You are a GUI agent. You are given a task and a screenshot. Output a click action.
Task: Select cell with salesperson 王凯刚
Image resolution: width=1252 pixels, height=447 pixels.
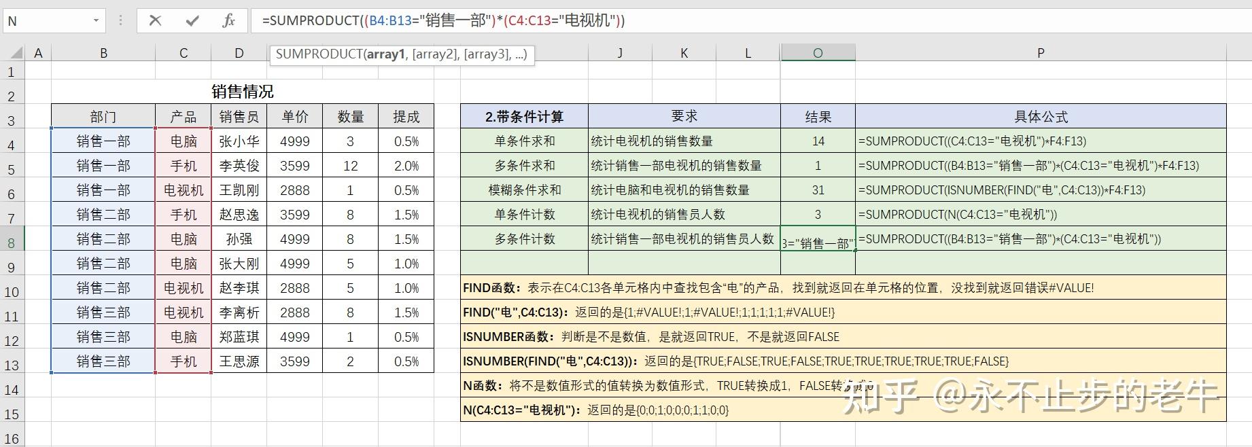pyautogui.click(x=239, y=190)
